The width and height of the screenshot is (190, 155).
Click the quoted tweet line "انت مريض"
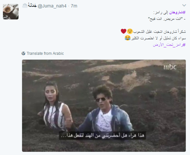(x=167, y=19)
